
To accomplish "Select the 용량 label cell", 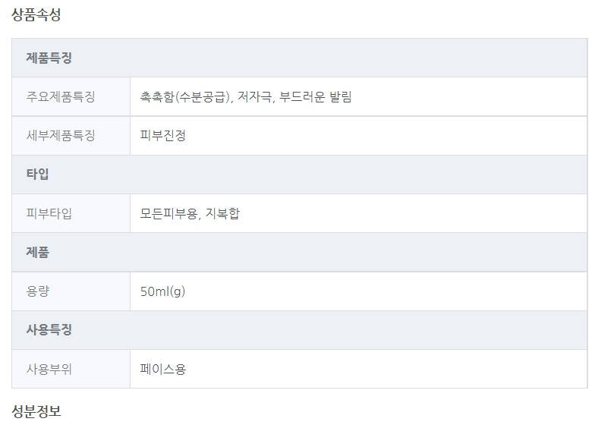I will pos(38,291).
